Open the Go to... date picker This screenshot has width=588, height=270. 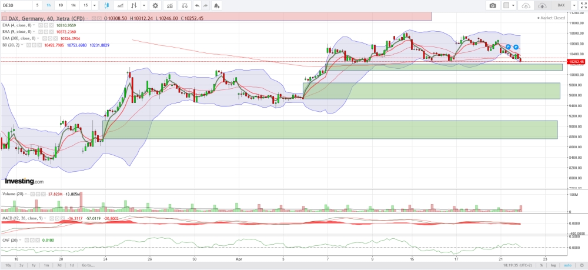[x=88, y=265]
